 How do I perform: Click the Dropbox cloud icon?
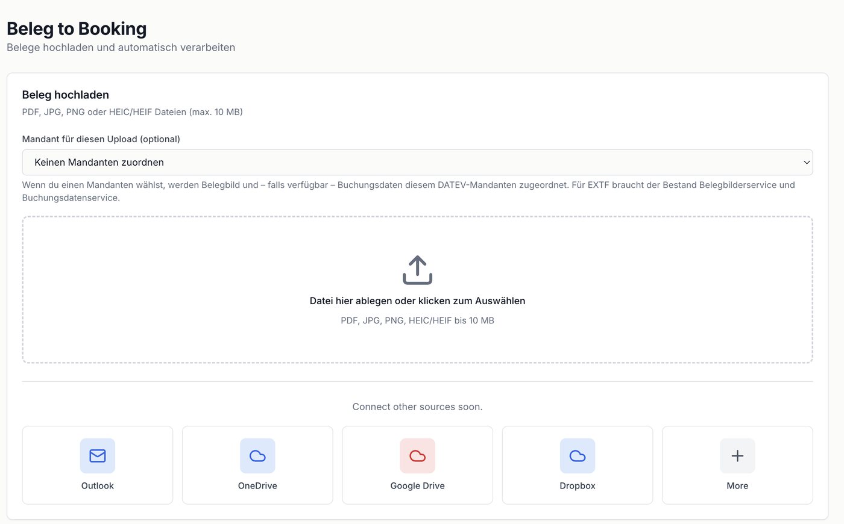click(x=578, y=456)
